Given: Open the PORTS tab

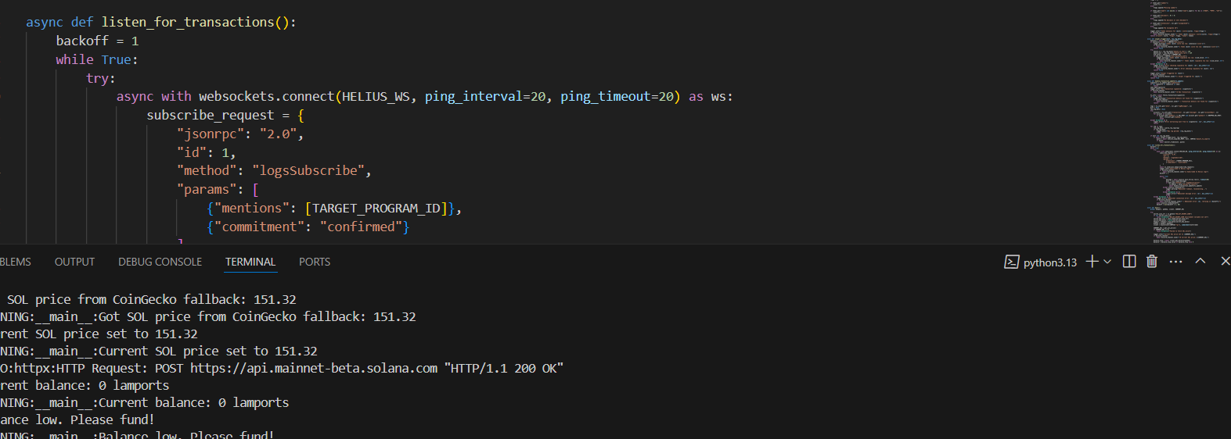Looking at the screenshot, I should click(315, 262).
